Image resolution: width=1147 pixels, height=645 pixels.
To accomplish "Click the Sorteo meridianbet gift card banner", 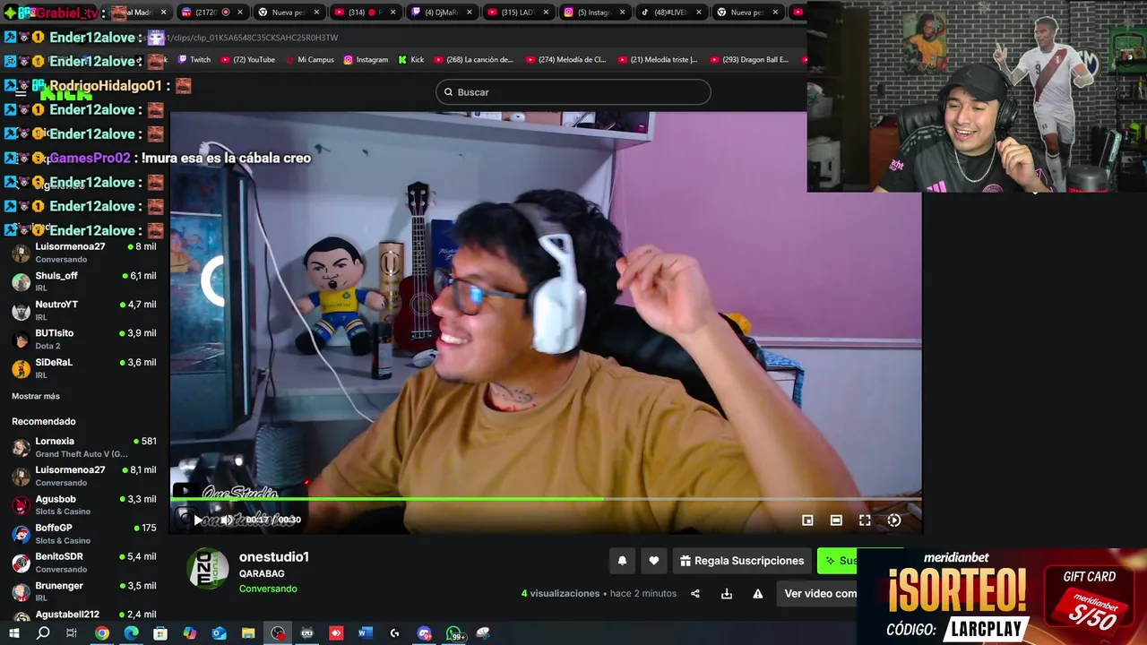I will point(1002,597).
